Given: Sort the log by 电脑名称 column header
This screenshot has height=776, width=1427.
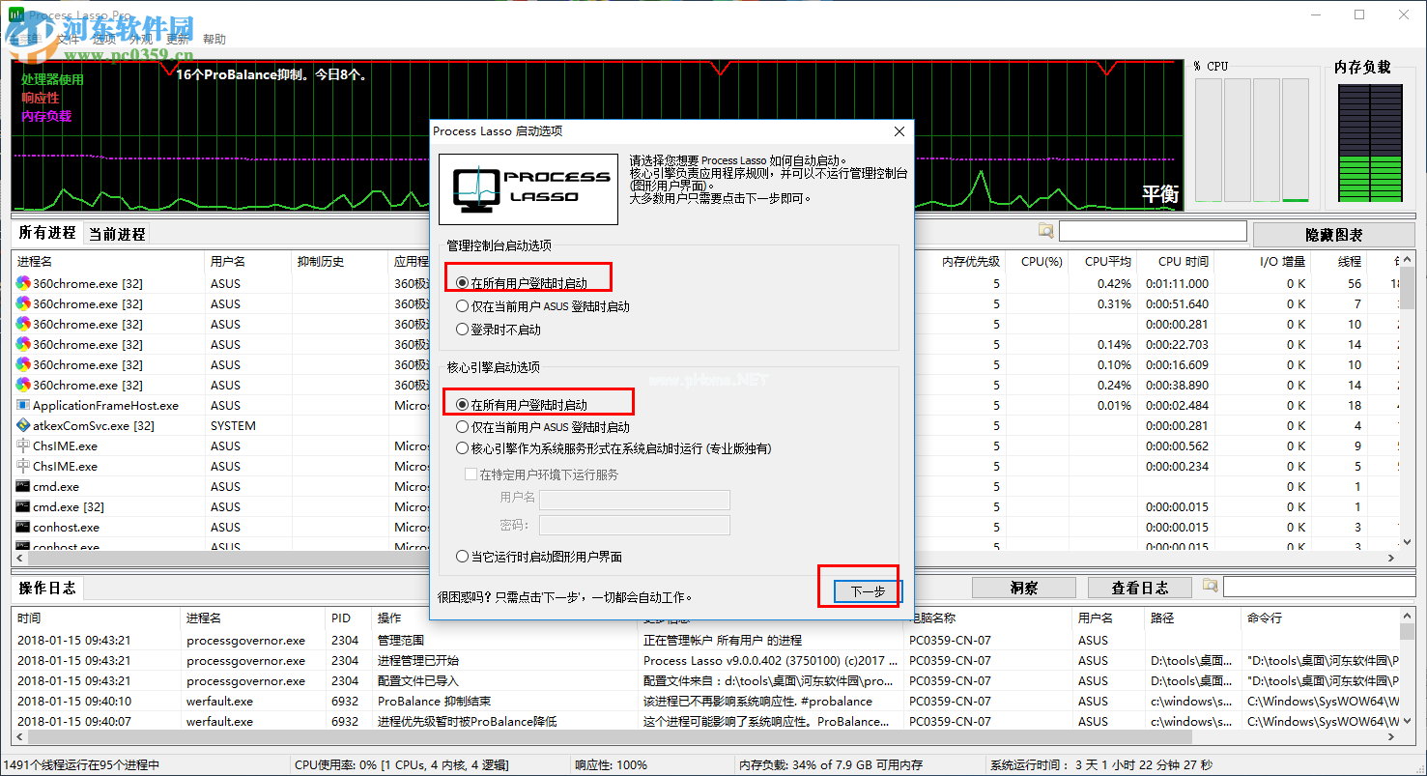Looking at the screenshot, I should pyautogui.click(x=988, y=618).
